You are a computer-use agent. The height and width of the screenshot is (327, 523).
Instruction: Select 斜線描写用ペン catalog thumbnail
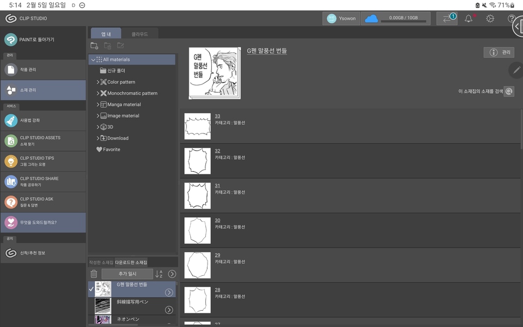coord(103,306)
